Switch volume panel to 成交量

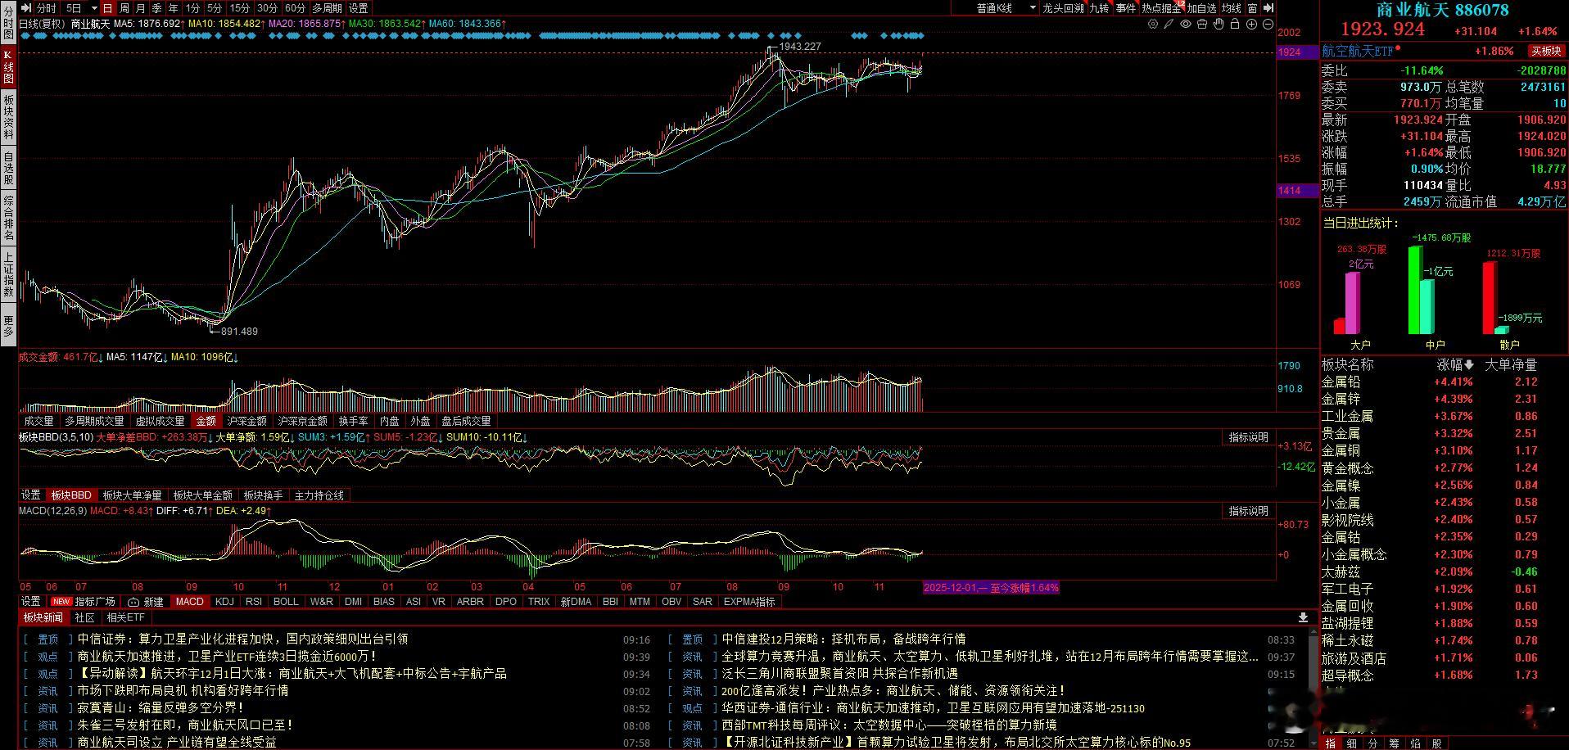click(x=38, y=421)
